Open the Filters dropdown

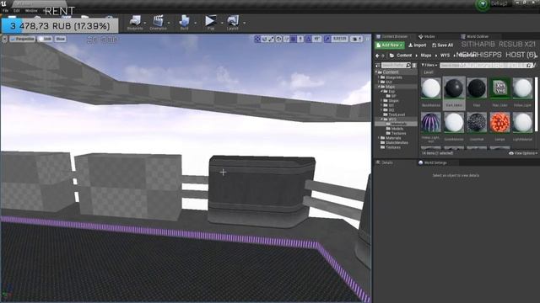(x=429, y=65)
